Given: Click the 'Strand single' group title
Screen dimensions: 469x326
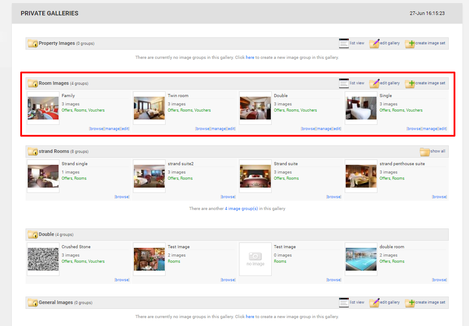Looking at the screenshot, I should [x=74, y=163].
